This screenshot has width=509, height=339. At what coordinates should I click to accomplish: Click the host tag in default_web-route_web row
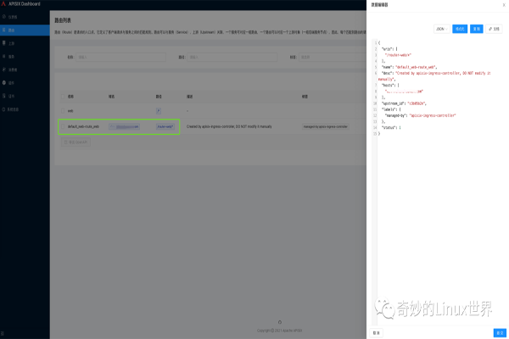pyautogui.click(x=125, y=126)
